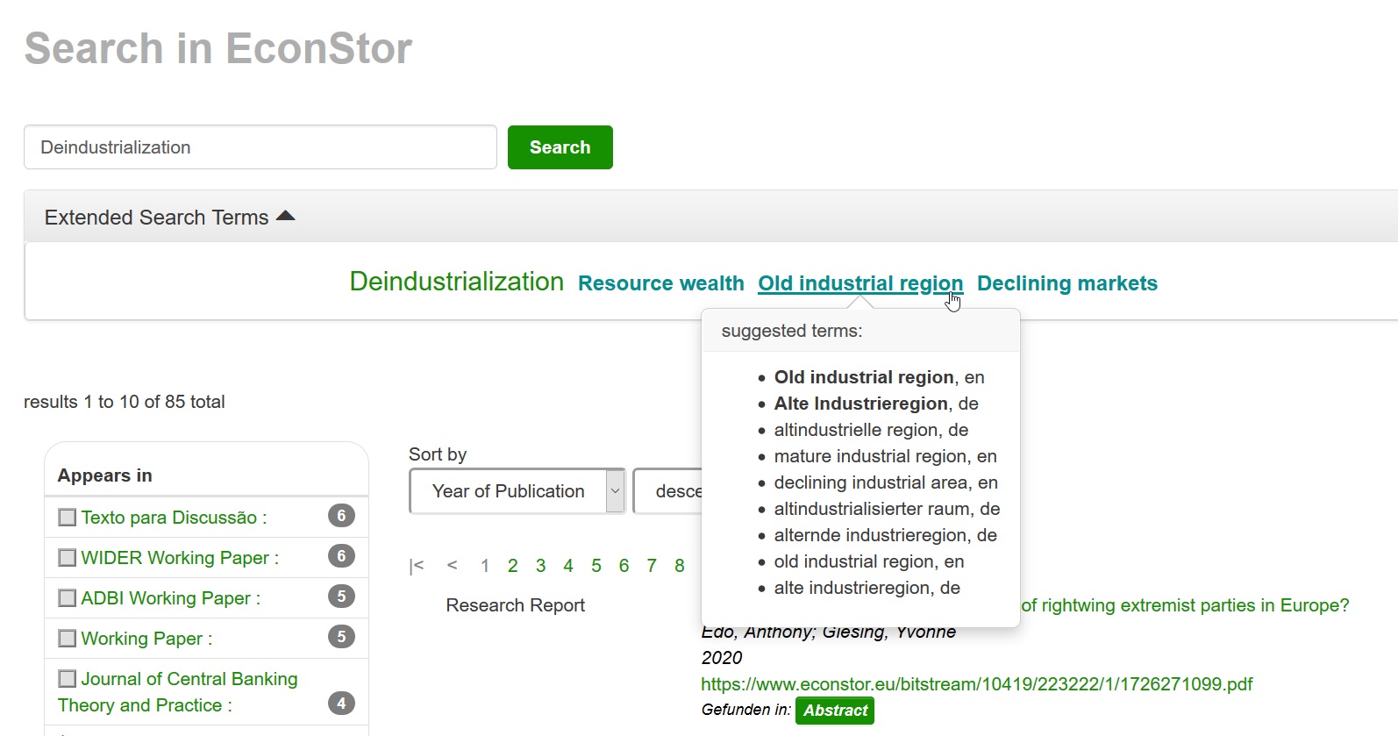This screenshot has height=736, width=1398.
Task: Open the descending sort order dropdown
Action: click(x=668, y=491)
